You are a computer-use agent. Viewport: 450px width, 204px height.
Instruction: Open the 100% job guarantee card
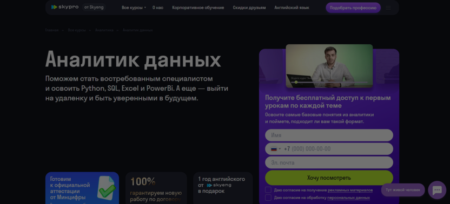coord(156,188)
